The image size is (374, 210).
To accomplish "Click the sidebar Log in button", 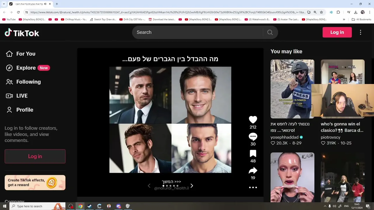I will point(35,156).
